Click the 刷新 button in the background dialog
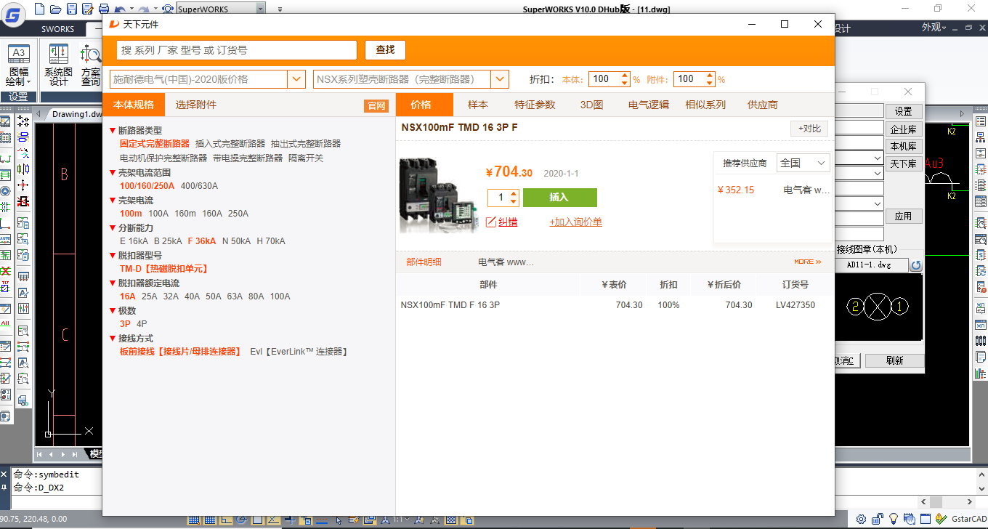This screenshot has width=988, height=529. coord(895,360)
